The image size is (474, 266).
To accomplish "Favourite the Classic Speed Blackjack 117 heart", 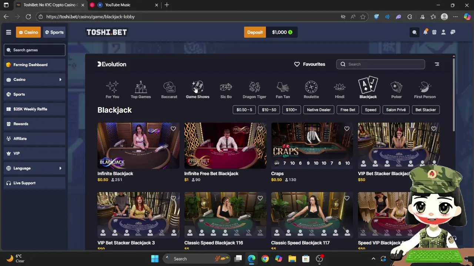I will pyautogui.click(x=347, y=198).
